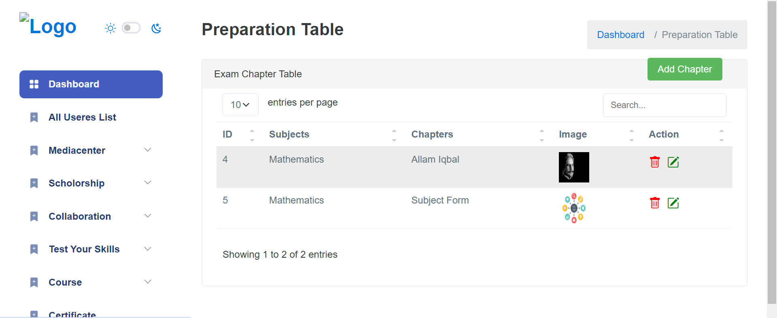Screen dimensions: 777x318
Task: Toggle the dark mode switch
Action: tap(131, 28)
